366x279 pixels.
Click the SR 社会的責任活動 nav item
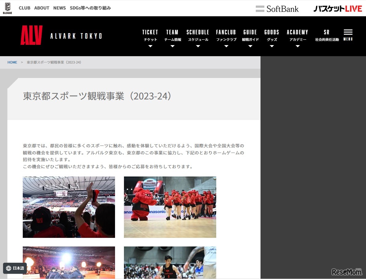click(x=327, y=35)
